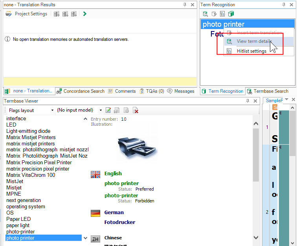Choose Hitlist settings from context menu
297x246 pixels.
[251, 51]
